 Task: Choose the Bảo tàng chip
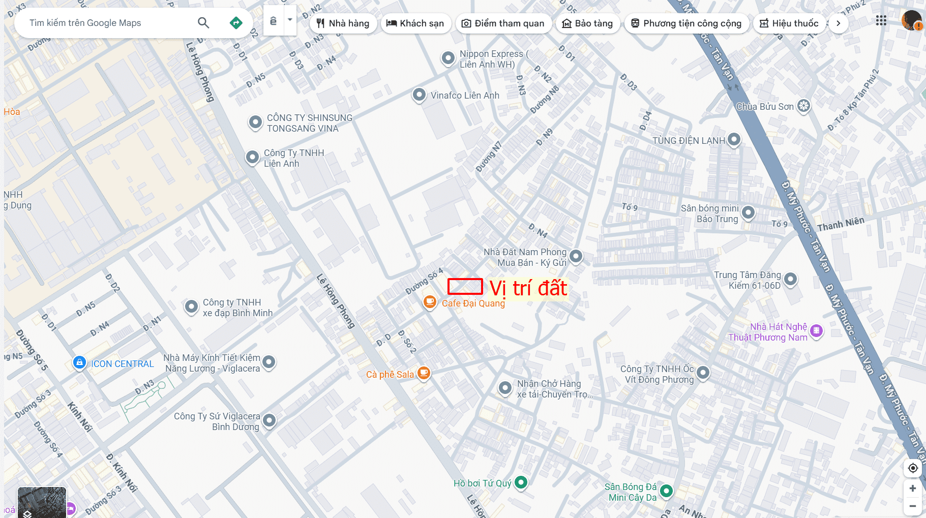[x=588, y=23]
